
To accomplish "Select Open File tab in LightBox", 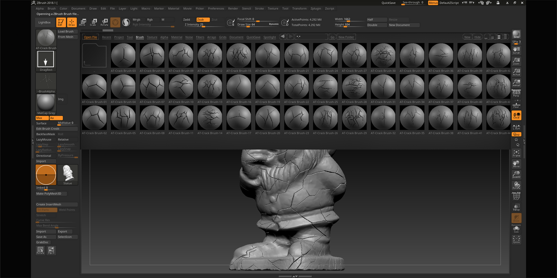I will [x=91, y=37].
